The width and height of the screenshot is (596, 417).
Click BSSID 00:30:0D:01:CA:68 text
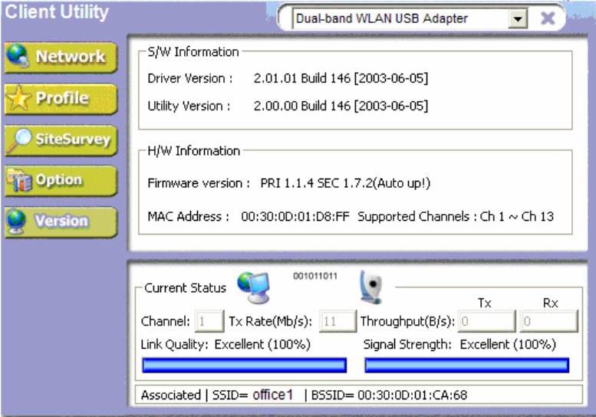tap(389, 396)
